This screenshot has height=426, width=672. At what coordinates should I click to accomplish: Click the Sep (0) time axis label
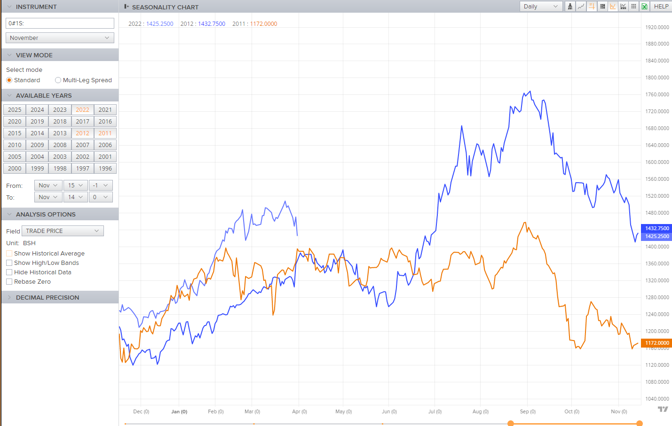click(x=528, y=411)
